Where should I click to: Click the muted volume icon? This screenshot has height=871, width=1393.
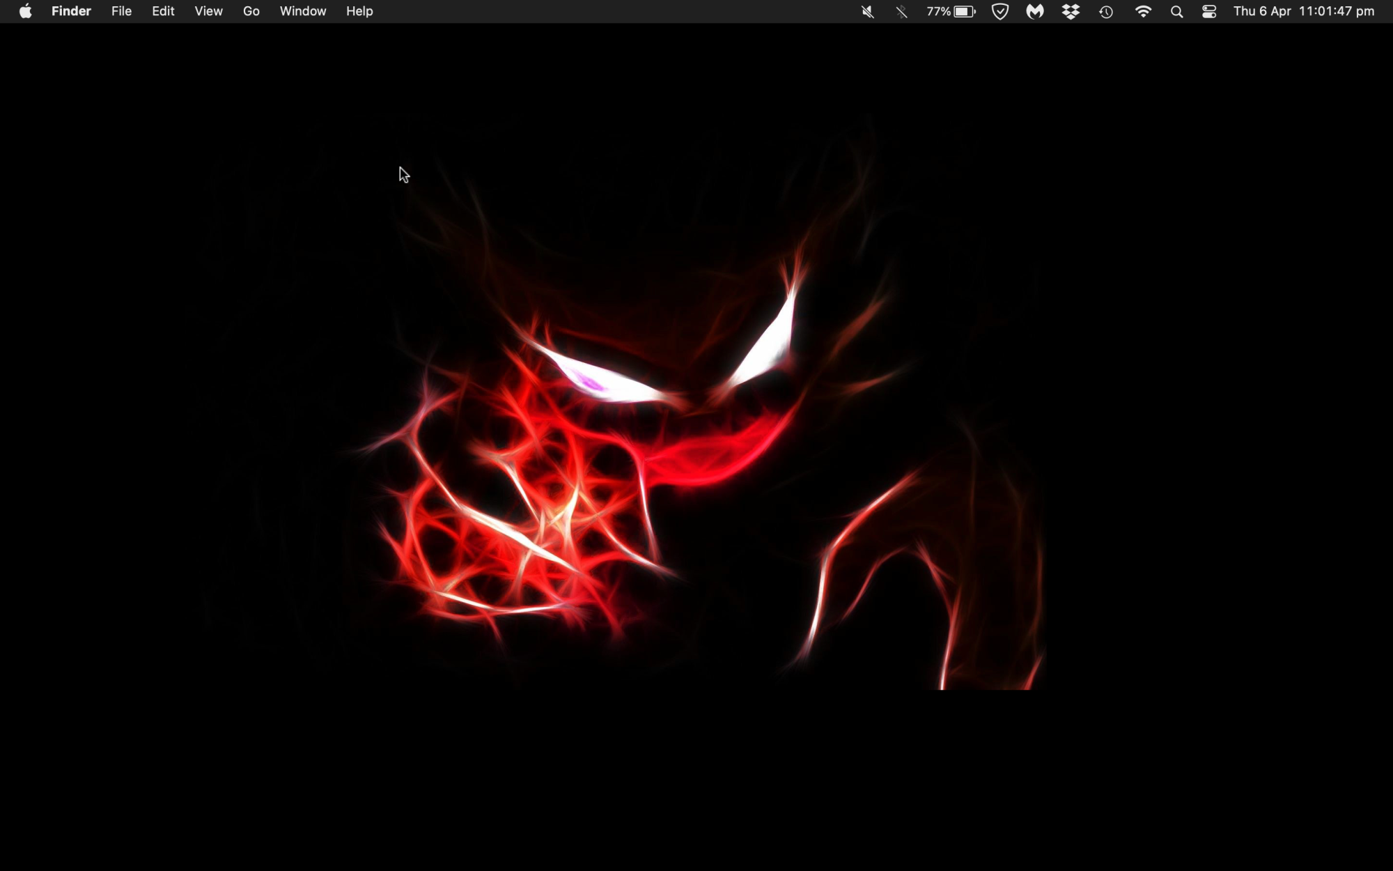coord(868,12)
